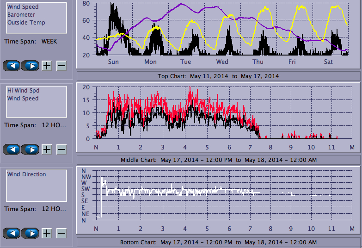Image resolution: width=362 pixels, height=248 pixels.
Task: Go back in time on middle chart
Action: [x=12, y=149]
